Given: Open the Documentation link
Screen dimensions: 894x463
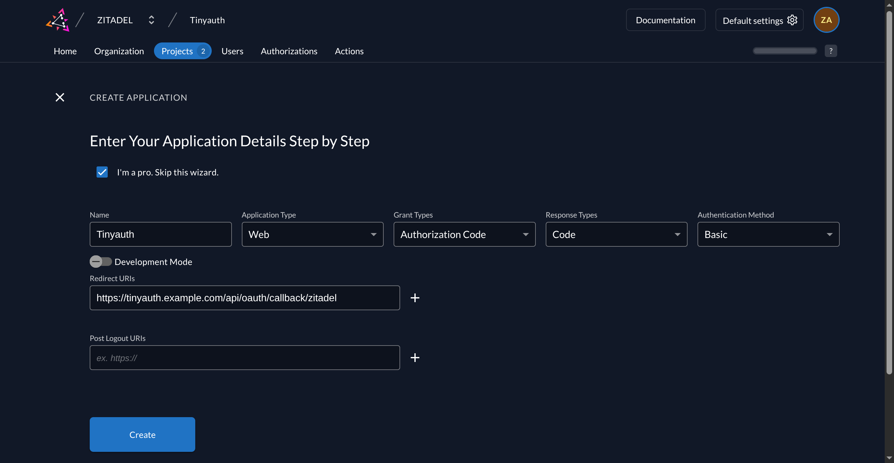Looking at the screenshot, I should pyautogui.click(x=665, y=20).
